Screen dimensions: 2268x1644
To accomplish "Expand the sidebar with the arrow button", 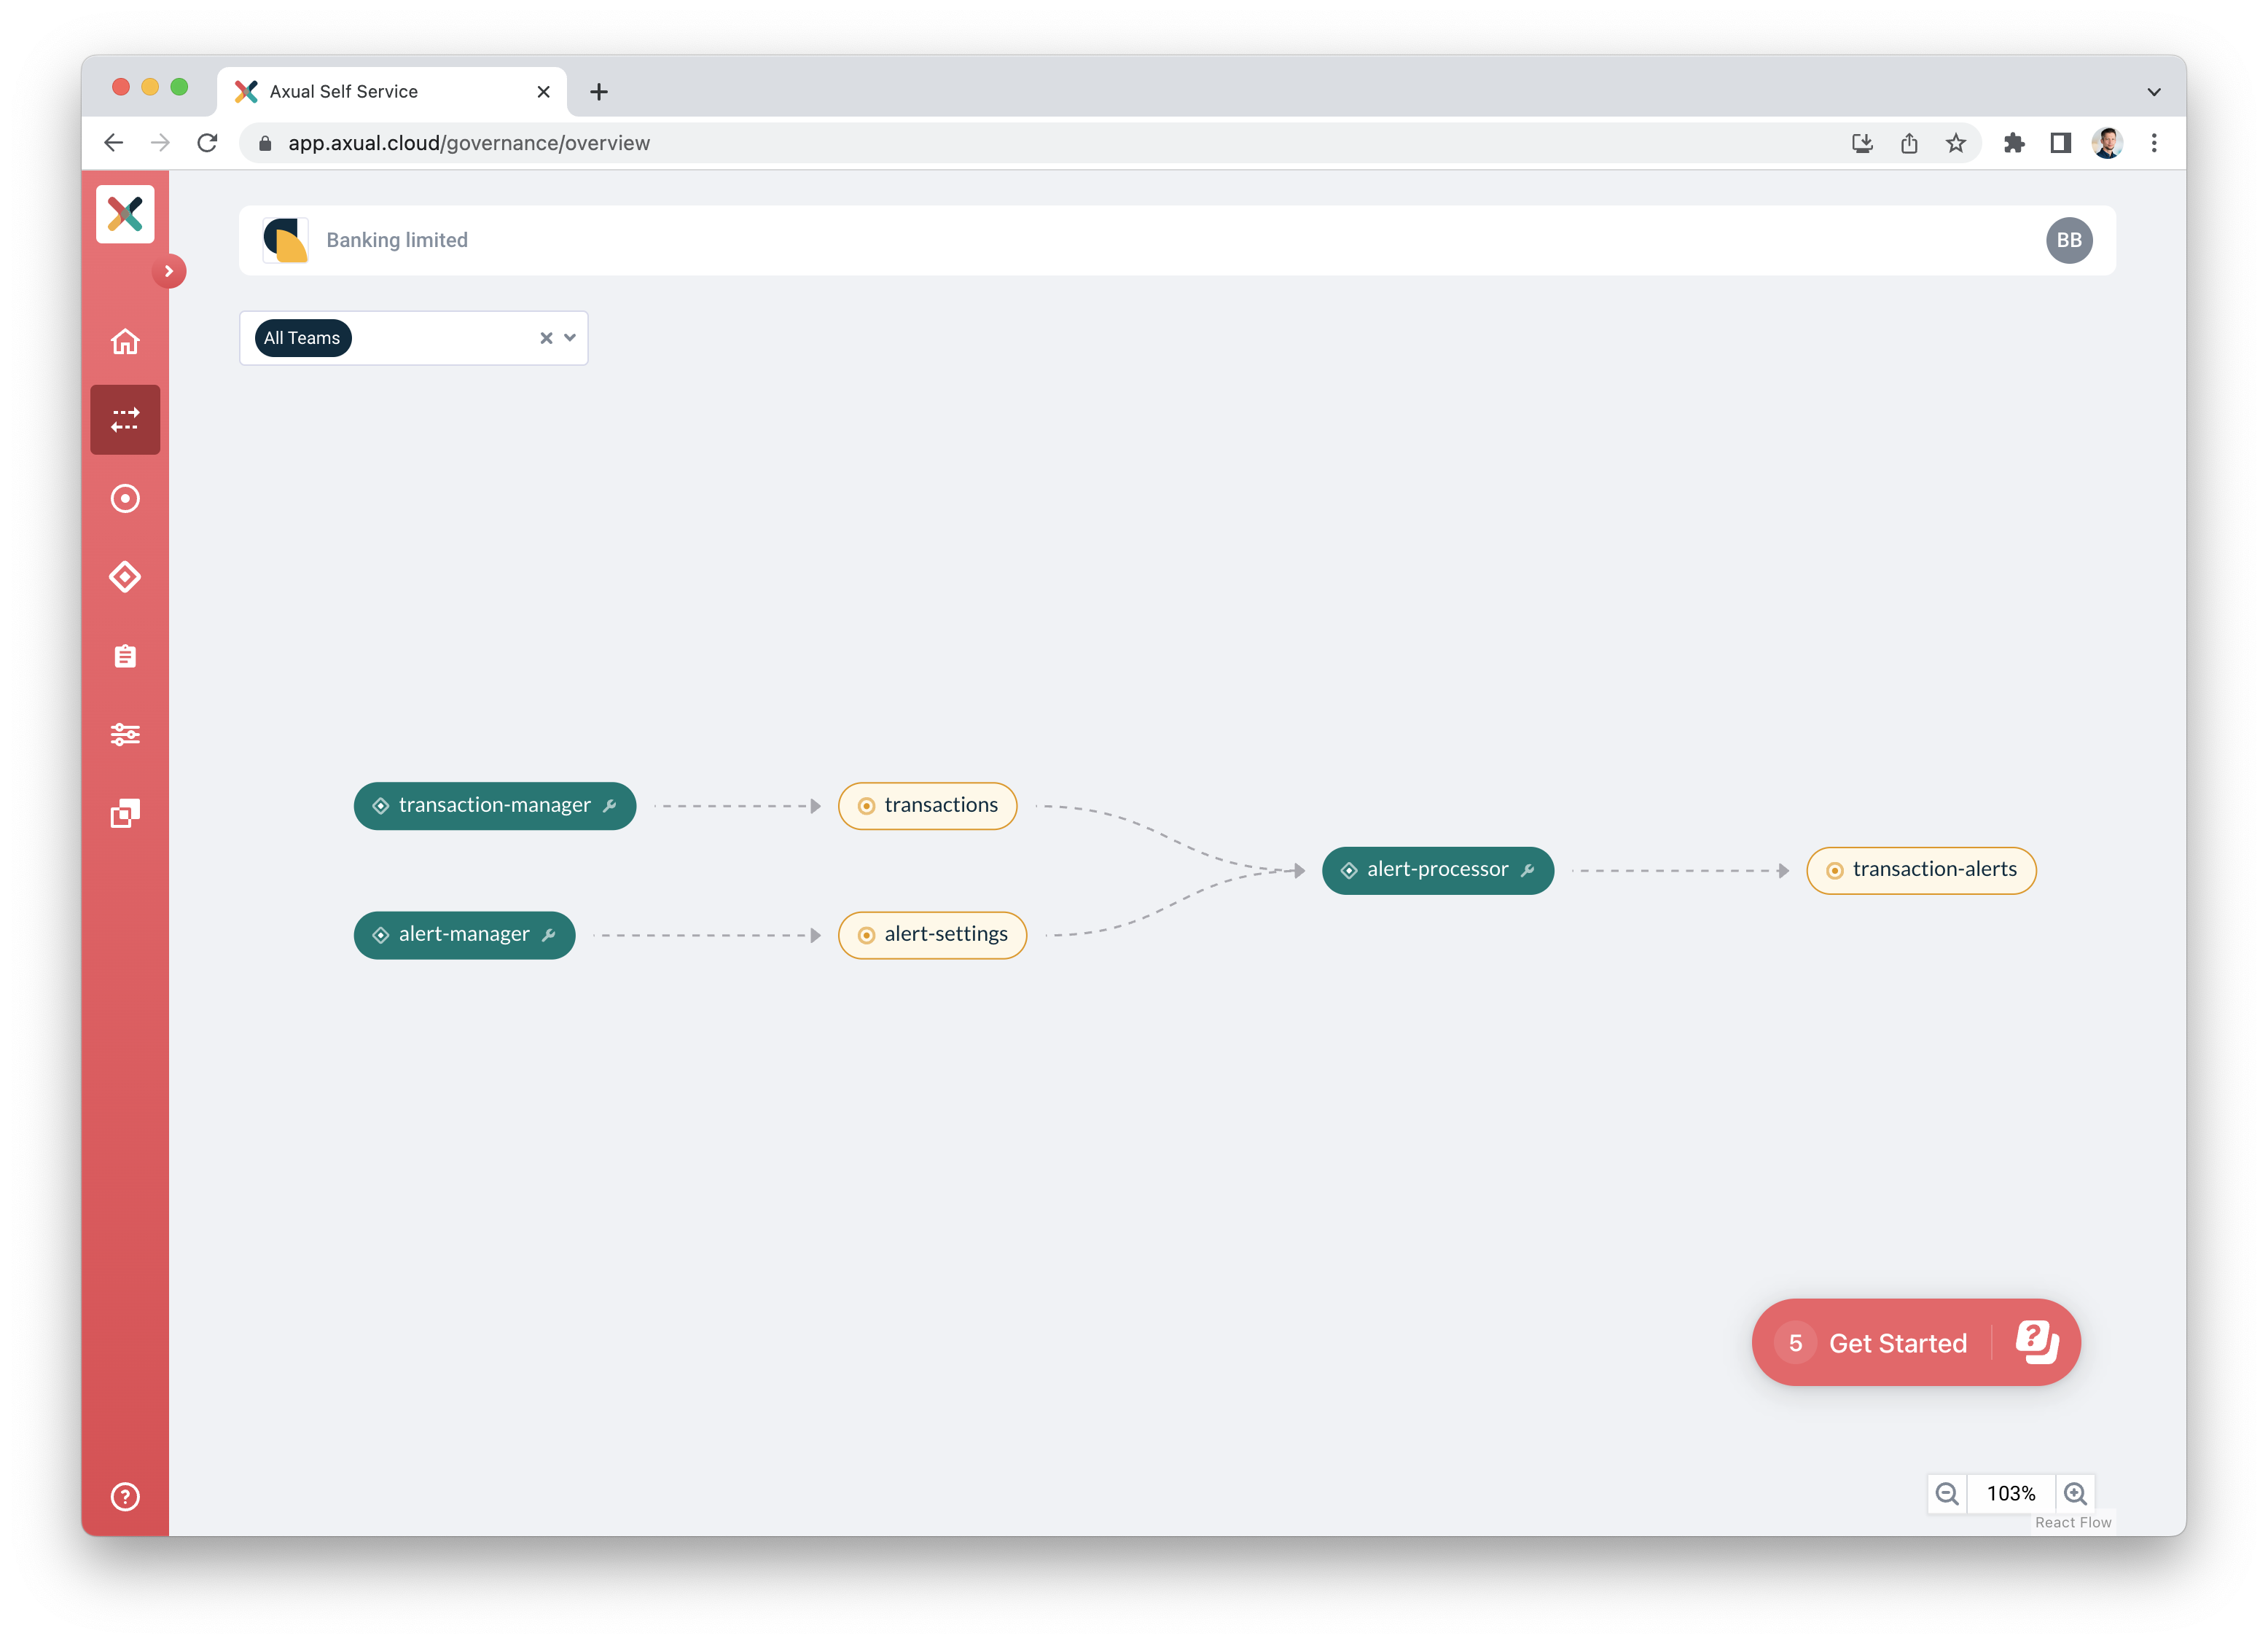I will tap(169, 271).
